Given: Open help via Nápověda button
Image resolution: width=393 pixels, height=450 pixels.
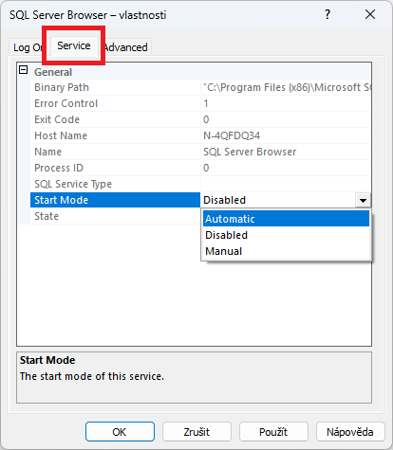Looking at the screenshot, I should 350,432.
